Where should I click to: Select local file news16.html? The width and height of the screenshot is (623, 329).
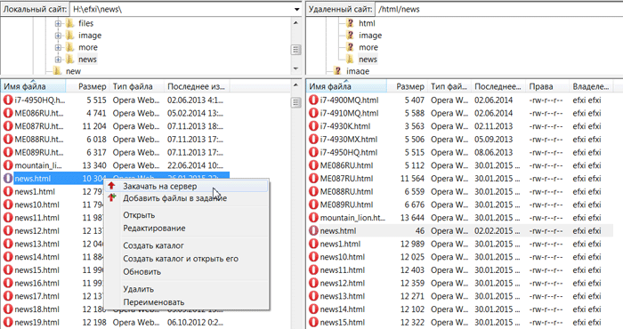37,283
